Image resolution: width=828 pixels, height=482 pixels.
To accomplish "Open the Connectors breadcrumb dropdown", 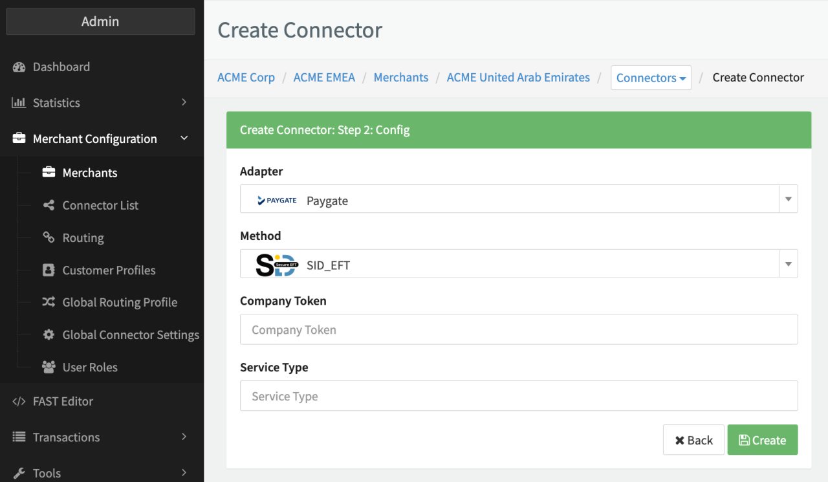I will click(651, 78).
